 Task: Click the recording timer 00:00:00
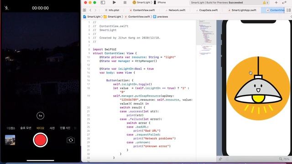click(x=40, y=8)
